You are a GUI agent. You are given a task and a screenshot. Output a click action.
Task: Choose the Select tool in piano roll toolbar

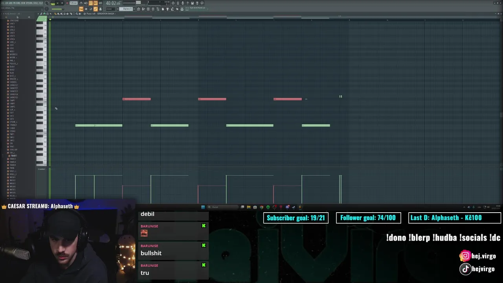[74, 14]
